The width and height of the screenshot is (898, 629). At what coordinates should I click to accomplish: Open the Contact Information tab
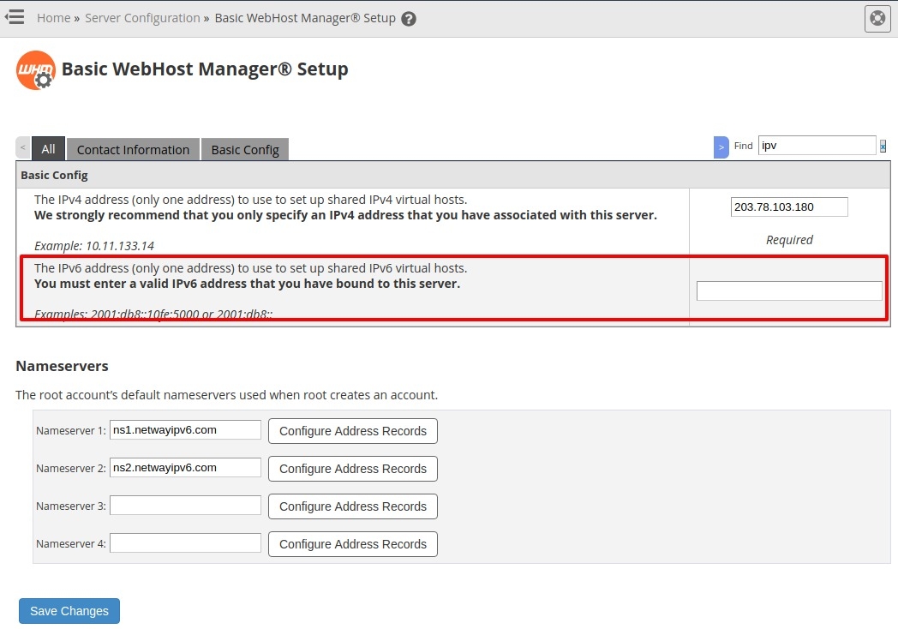pyautogui.click(x=133, y=149)
